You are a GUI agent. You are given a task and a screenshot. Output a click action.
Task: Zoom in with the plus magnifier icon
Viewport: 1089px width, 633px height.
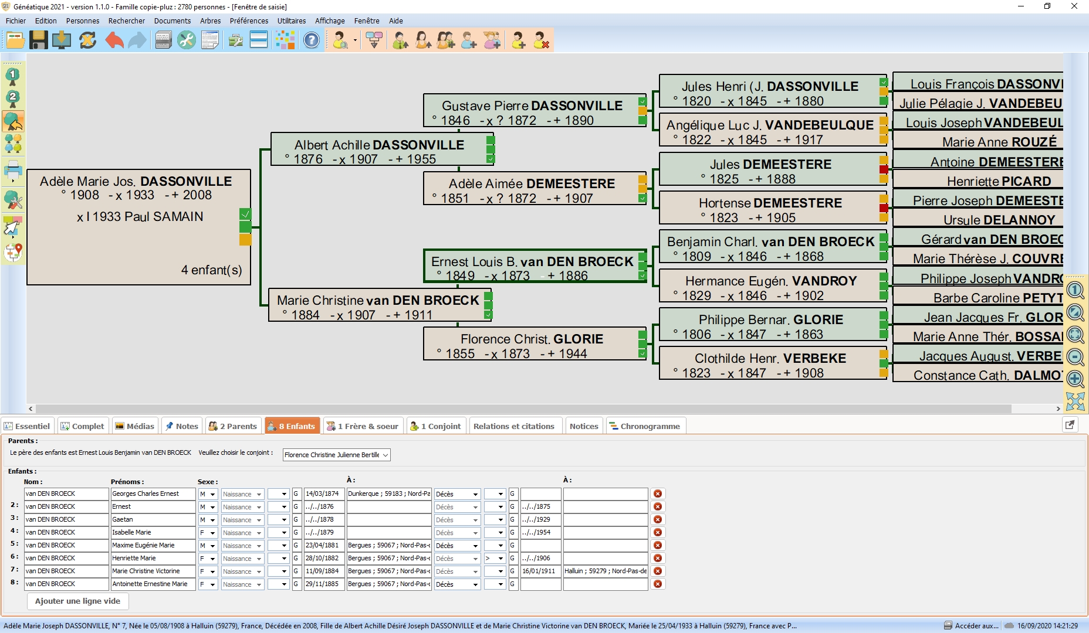[x=1075, y=379]
